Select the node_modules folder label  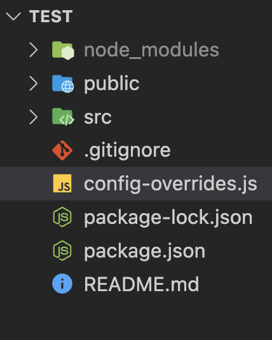[x=151, y=50]
